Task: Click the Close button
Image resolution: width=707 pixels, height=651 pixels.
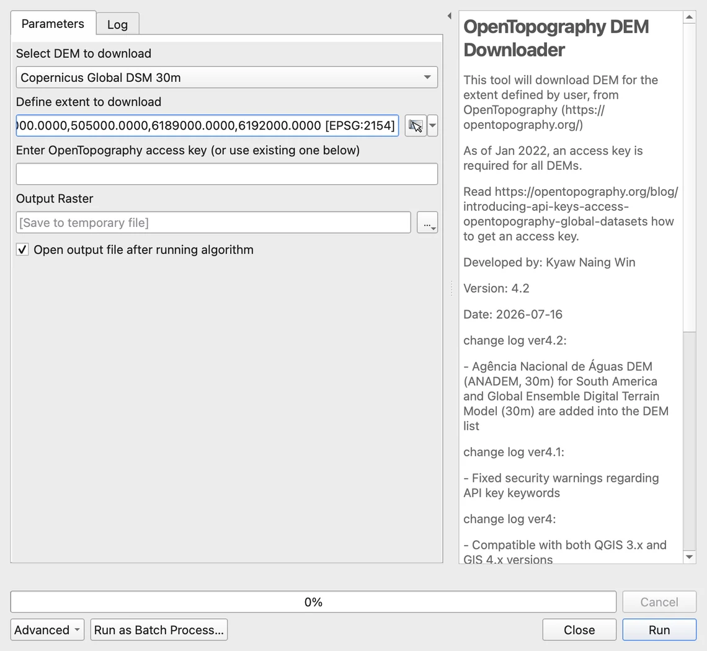Action: pyautogui.click(x=579, y=630)
